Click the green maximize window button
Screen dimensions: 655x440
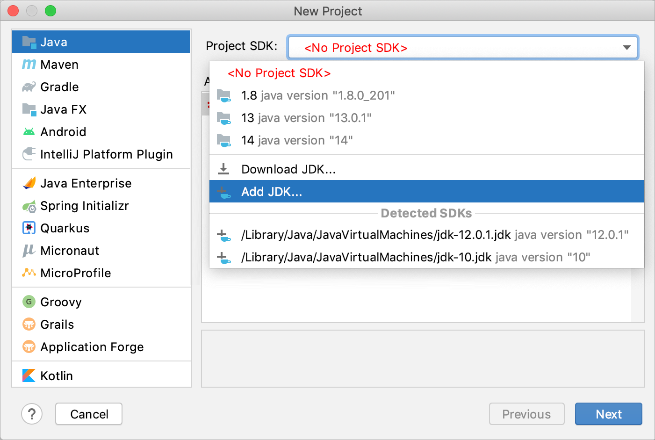(x=50, y=11)
